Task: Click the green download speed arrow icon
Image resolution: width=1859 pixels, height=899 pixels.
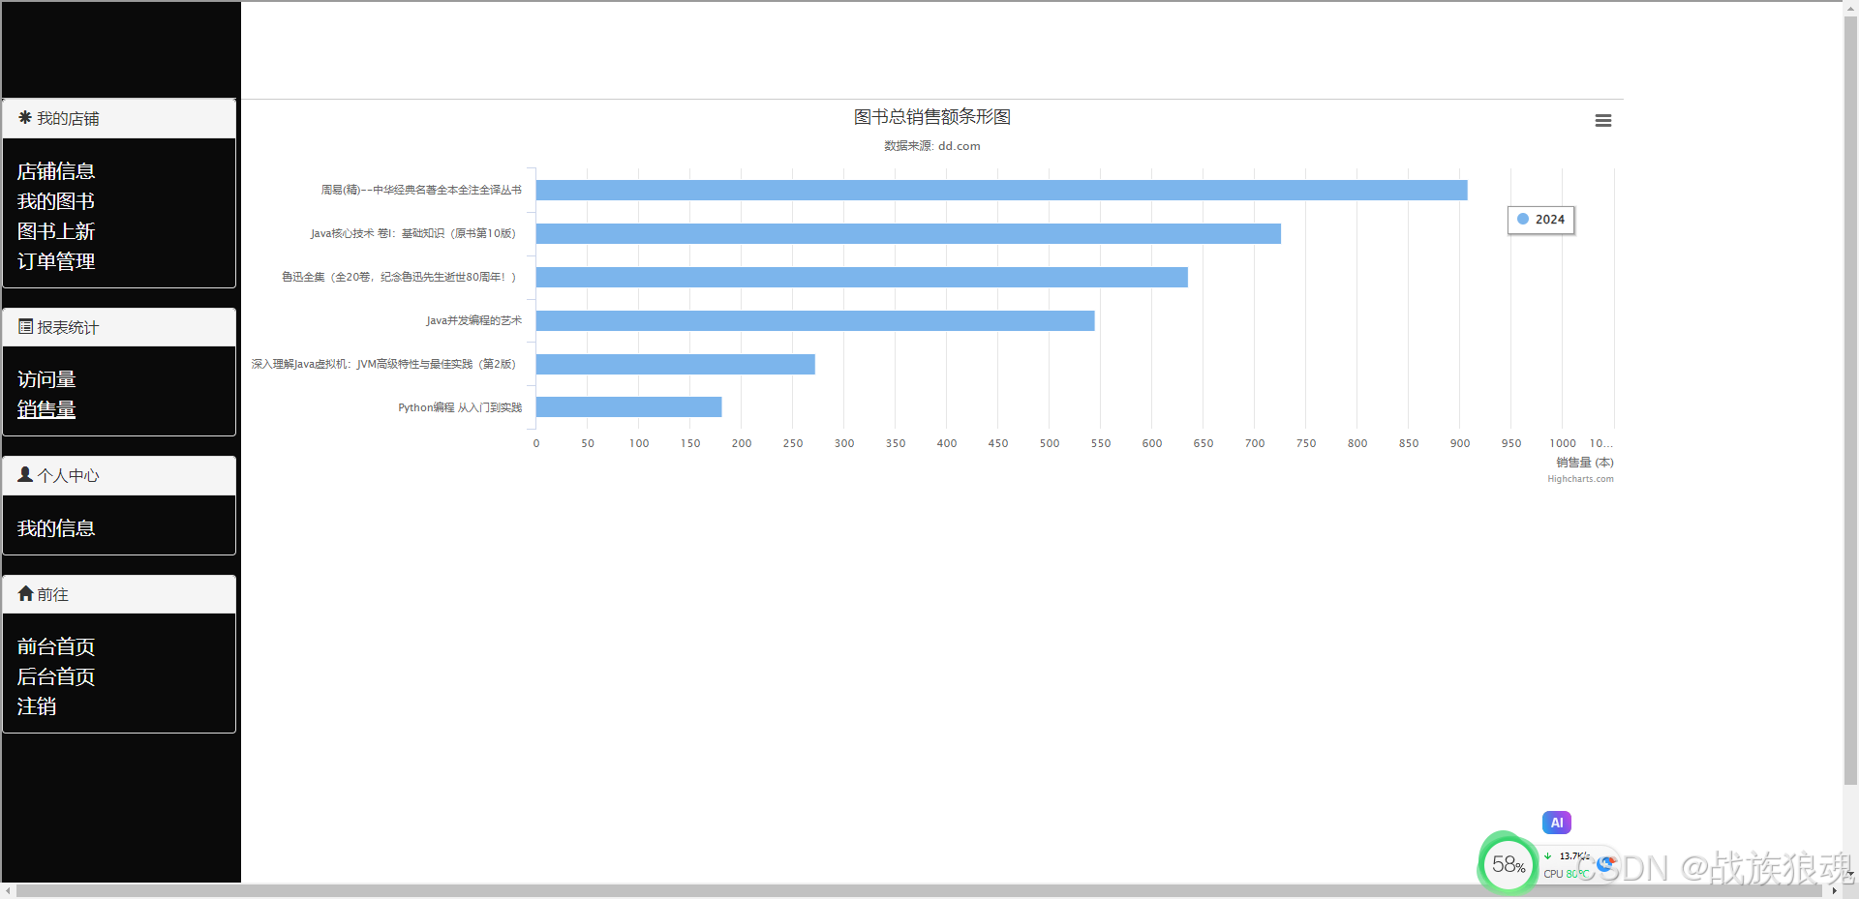Action: [1547, 855]
